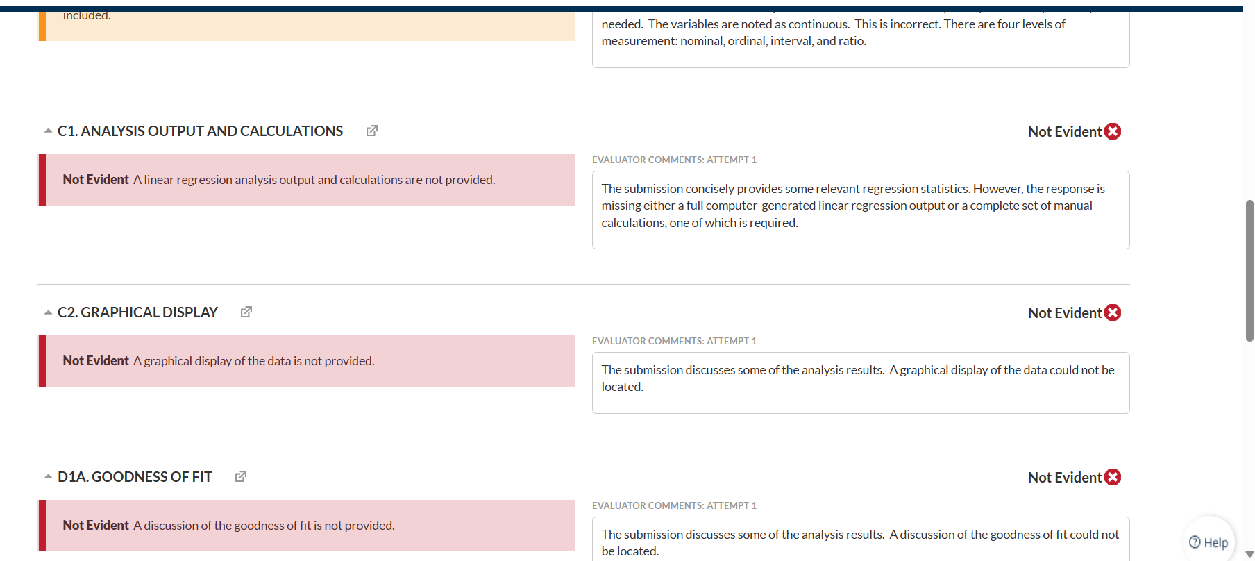The height and width of the screenshot is (561, 1255).
Task: Open the C2 Graphical Display pop-out icon
Action: [x=246, y=312]
